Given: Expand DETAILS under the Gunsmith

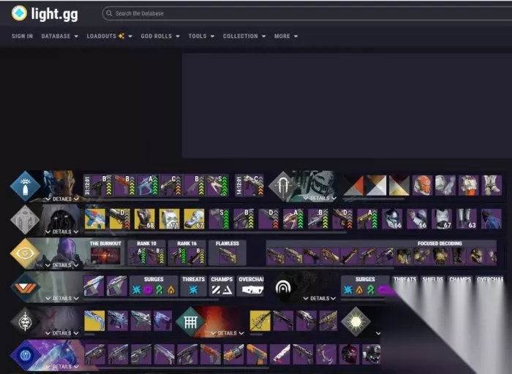Looking at the screenshot, I should (62, 199).
